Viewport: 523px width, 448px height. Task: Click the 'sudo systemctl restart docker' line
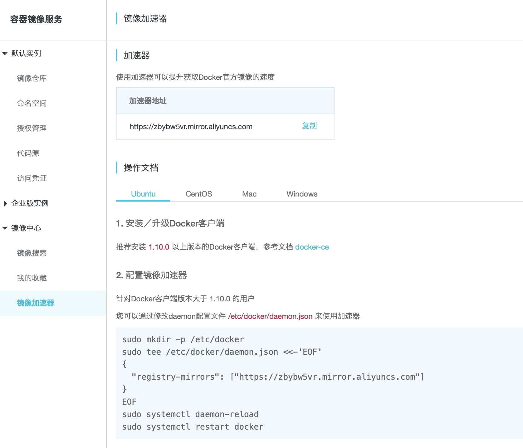point(193,427)
